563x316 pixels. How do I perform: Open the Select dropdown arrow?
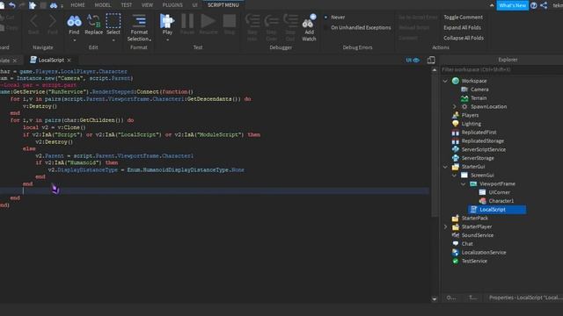pos(113,40)
